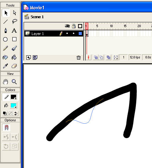Screen dimensions: 152x168
Task: Toggle show/hide all layers eye icon
Action: [x=67, y=26]
